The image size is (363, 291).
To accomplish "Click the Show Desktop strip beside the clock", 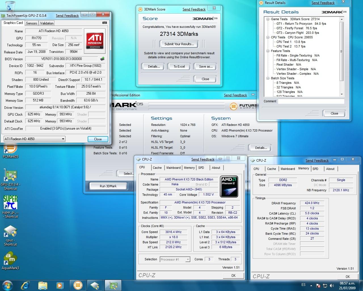I will [x=361, y=286].
